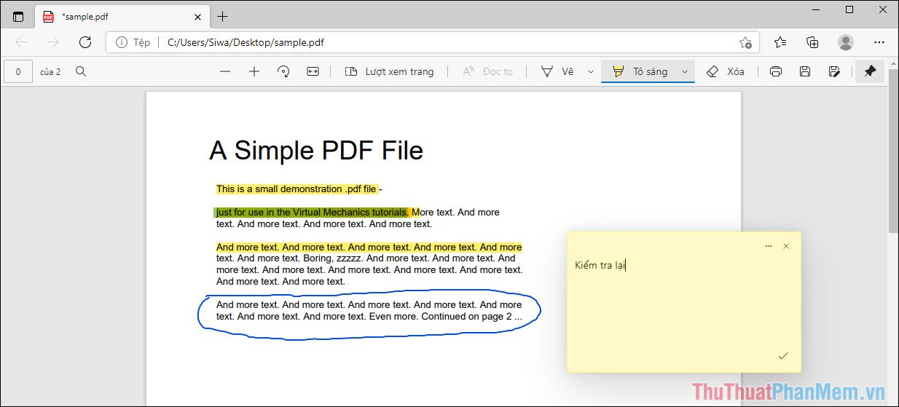Click the file info icon in address bar
The height and width of the screenshot is (407, 899).
(x=122, y=42)
